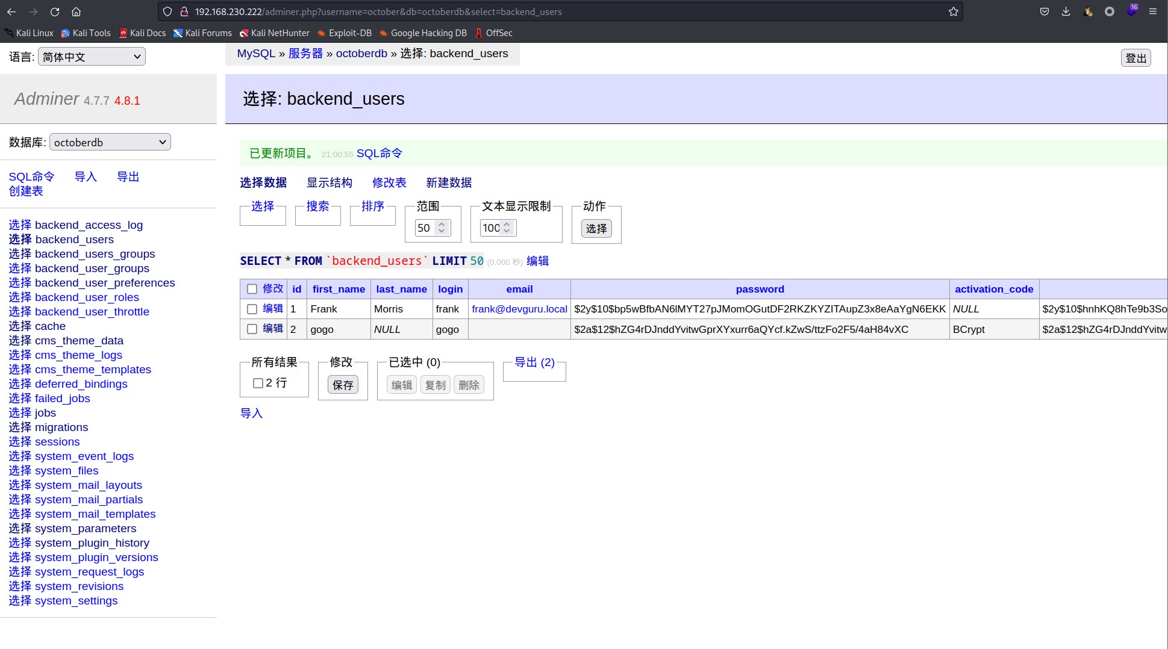Sort by the password column header
The width and height of the screenshot is (1168, 649).
(x=760, y=289)
